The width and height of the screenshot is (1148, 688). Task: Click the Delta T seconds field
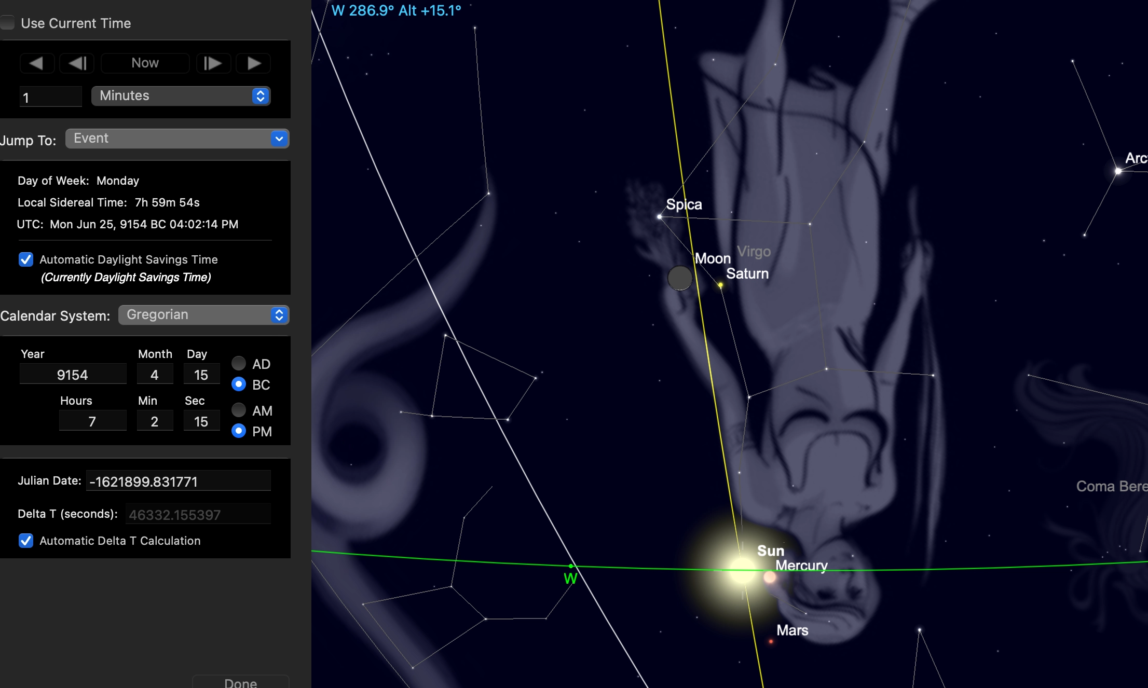[x=198, y=514]
